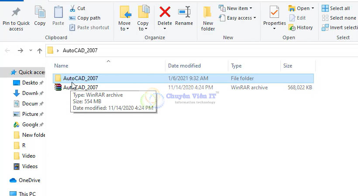This screenshot has height=196, width=358.
Task: Go up one folder level arrow
Action: click(40, 51)
